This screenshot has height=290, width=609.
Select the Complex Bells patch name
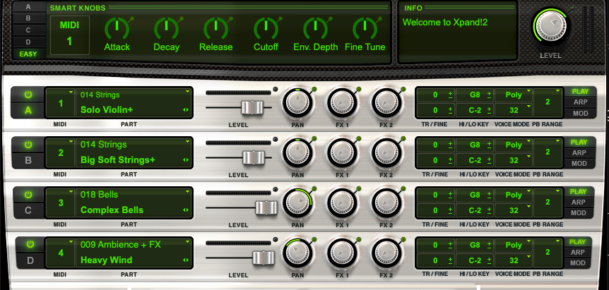112,210
